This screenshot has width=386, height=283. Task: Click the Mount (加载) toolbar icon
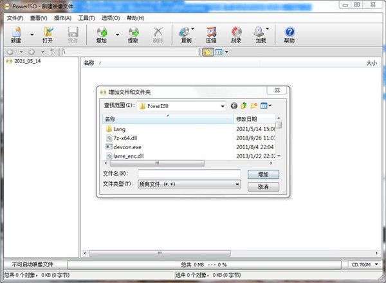point(260,35)
